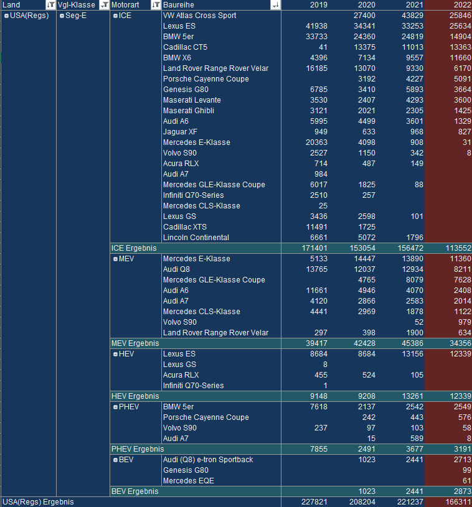The width and height of the screenshot is (472, 507).
Task: Select cell value 13765 for Audi Q8
Action: 316,269
